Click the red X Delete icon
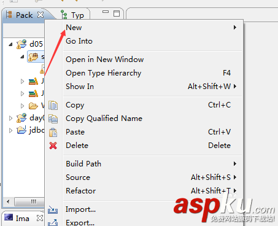 tap(53, 146)
